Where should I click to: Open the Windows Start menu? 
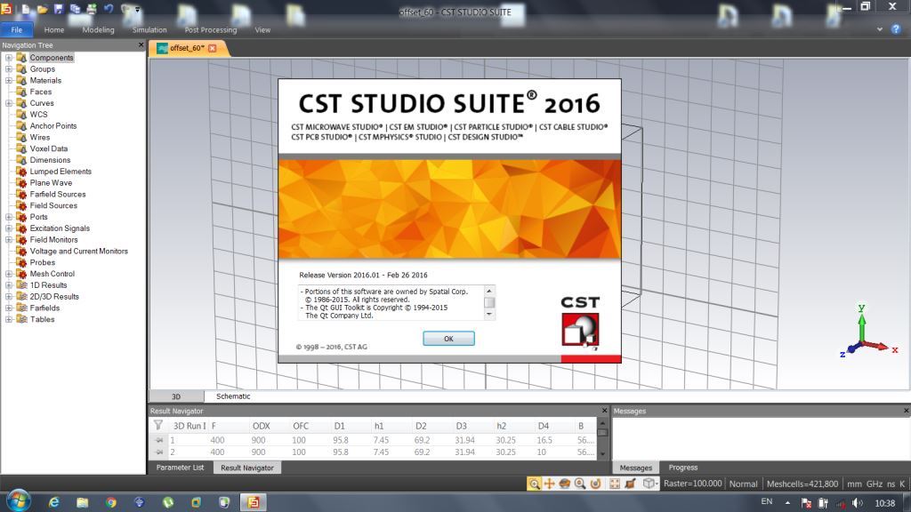[x=18, y=501]
